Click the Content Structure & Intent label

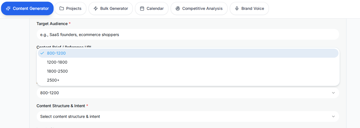point(61,106)
